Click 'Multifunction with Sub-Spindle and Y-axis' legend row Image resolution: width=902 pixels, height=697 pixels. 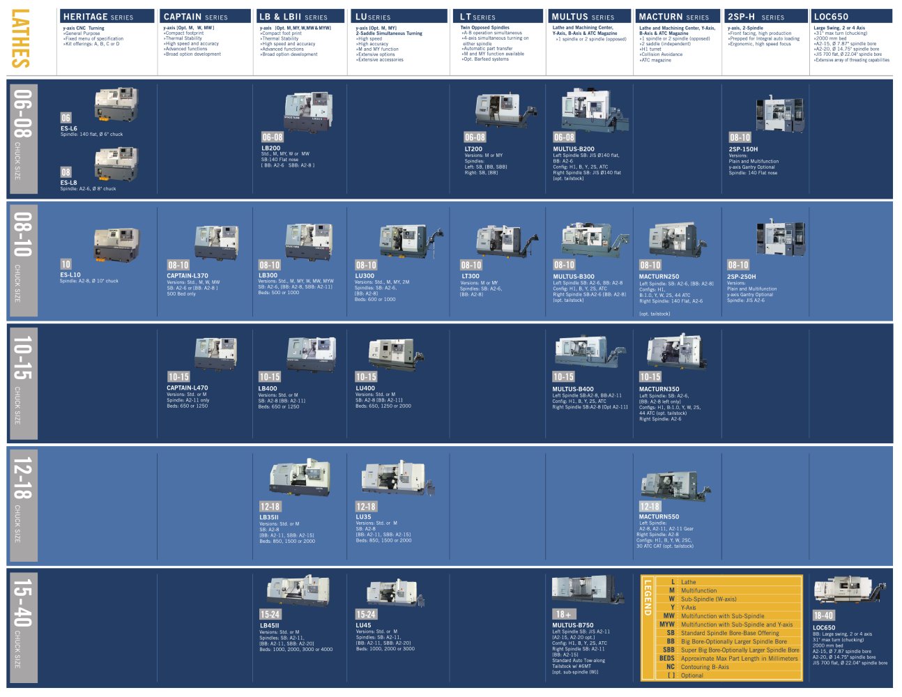[x=728, y=625]
